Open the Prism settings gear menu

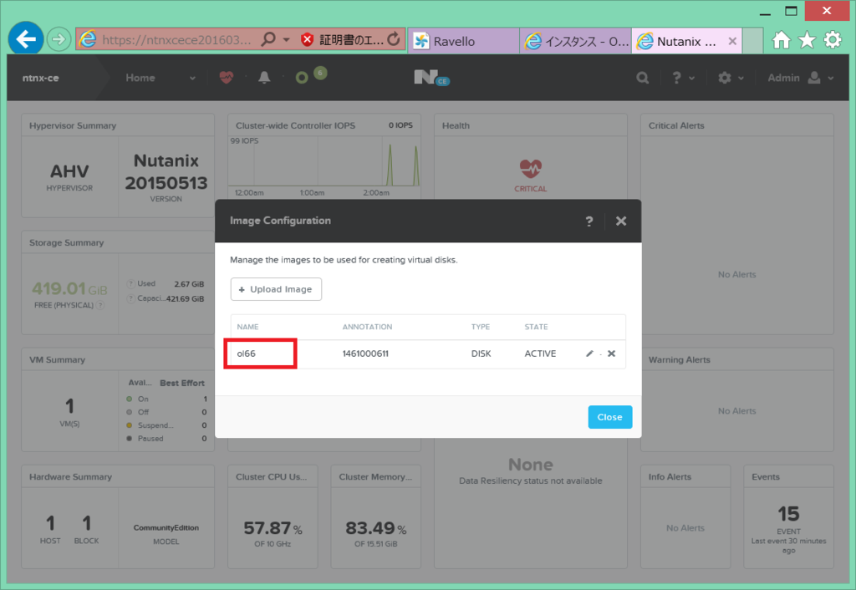coord(731,78)
